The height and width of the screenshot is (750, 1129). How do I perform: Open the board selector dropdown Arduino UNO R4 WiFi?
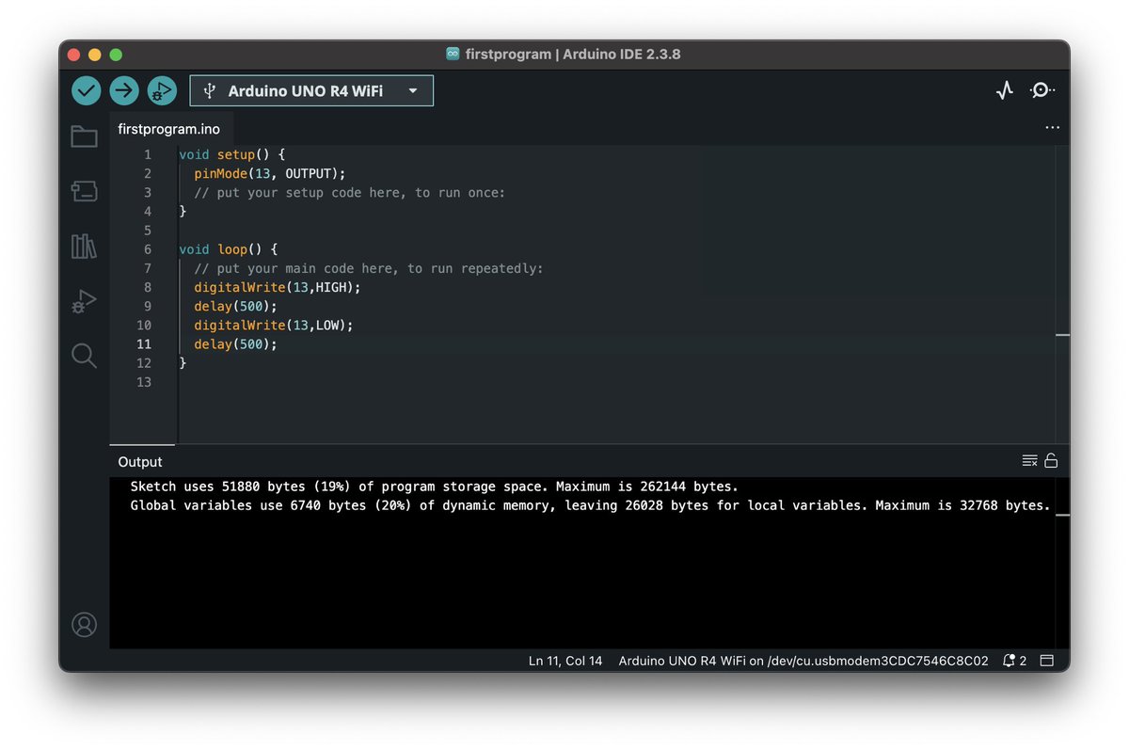click(x=311, y=90)
